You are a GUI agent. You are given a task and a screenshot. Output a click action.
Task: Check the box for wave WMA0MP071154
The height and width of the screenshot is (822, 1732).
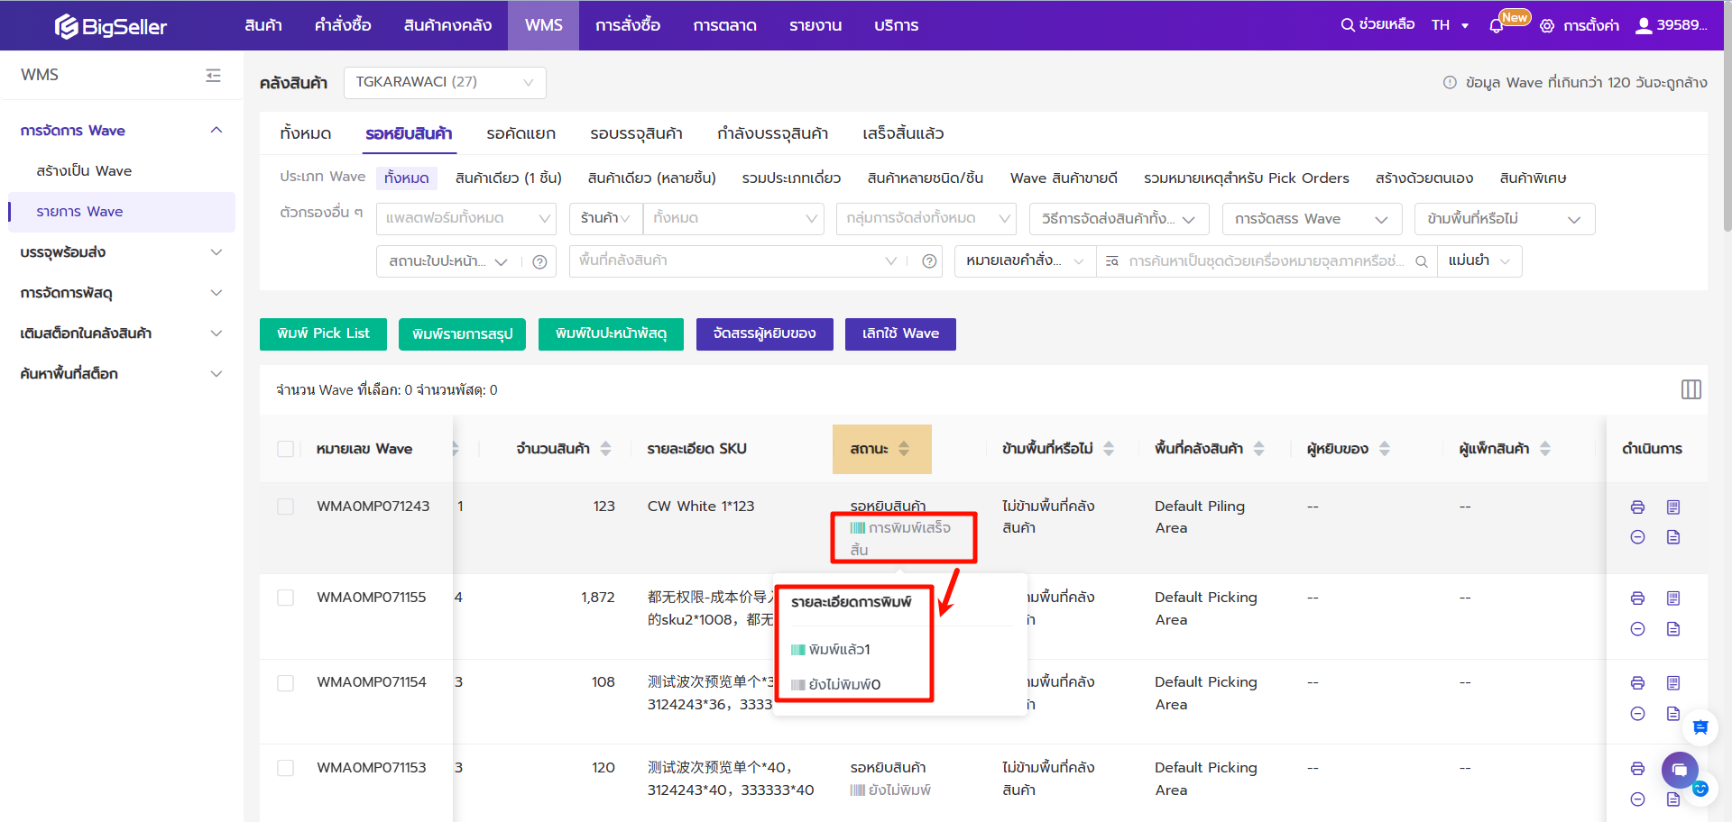[286, 683]
